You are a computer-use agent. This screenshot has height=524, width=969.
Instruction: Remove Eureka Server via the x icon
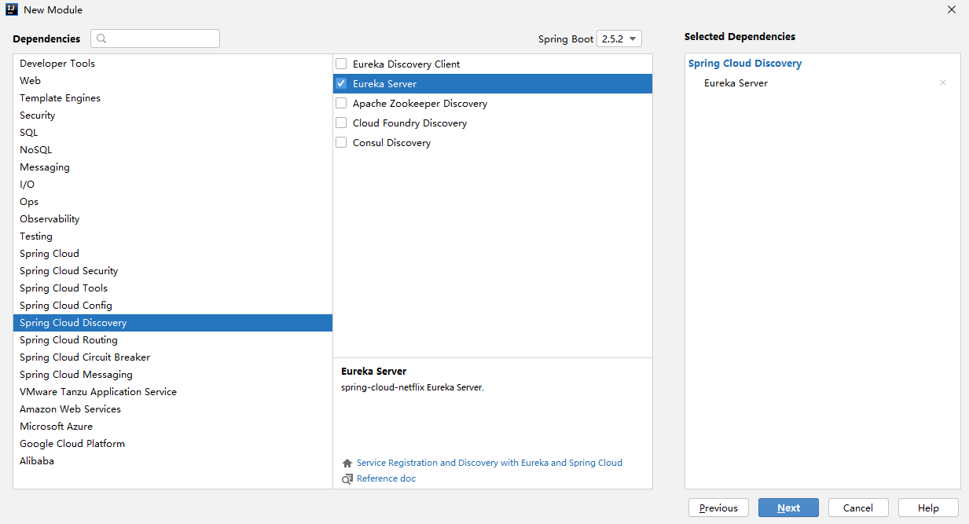(x=943, y=83)
